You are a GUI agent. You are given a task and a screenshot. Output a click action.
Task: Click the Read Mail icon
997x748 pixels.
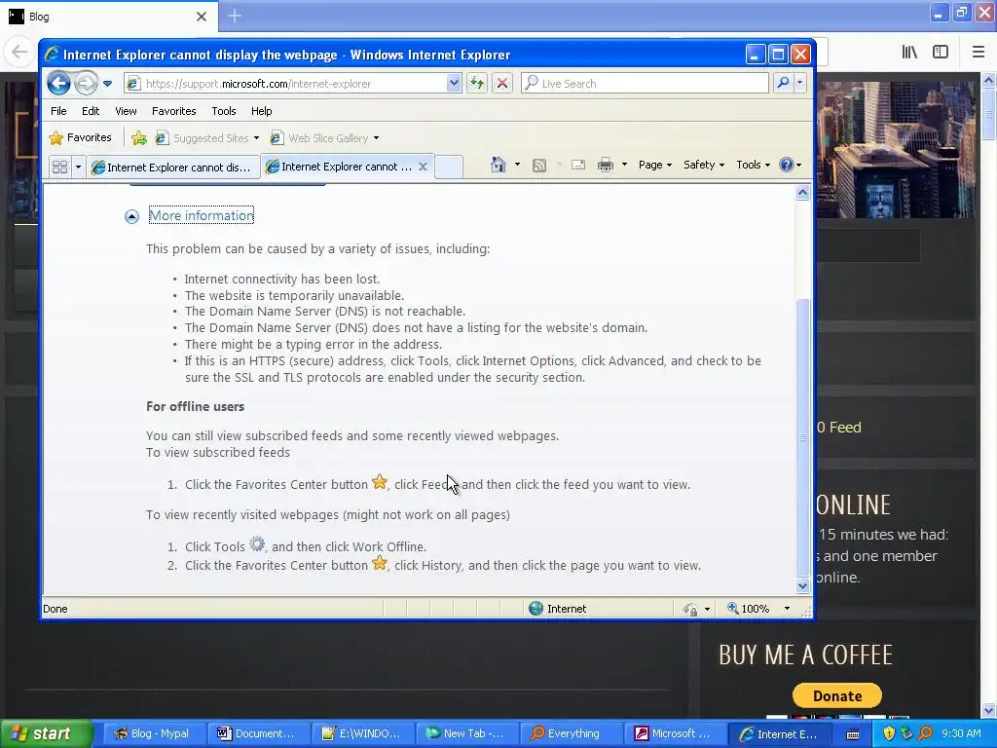(x=578, y=165)
